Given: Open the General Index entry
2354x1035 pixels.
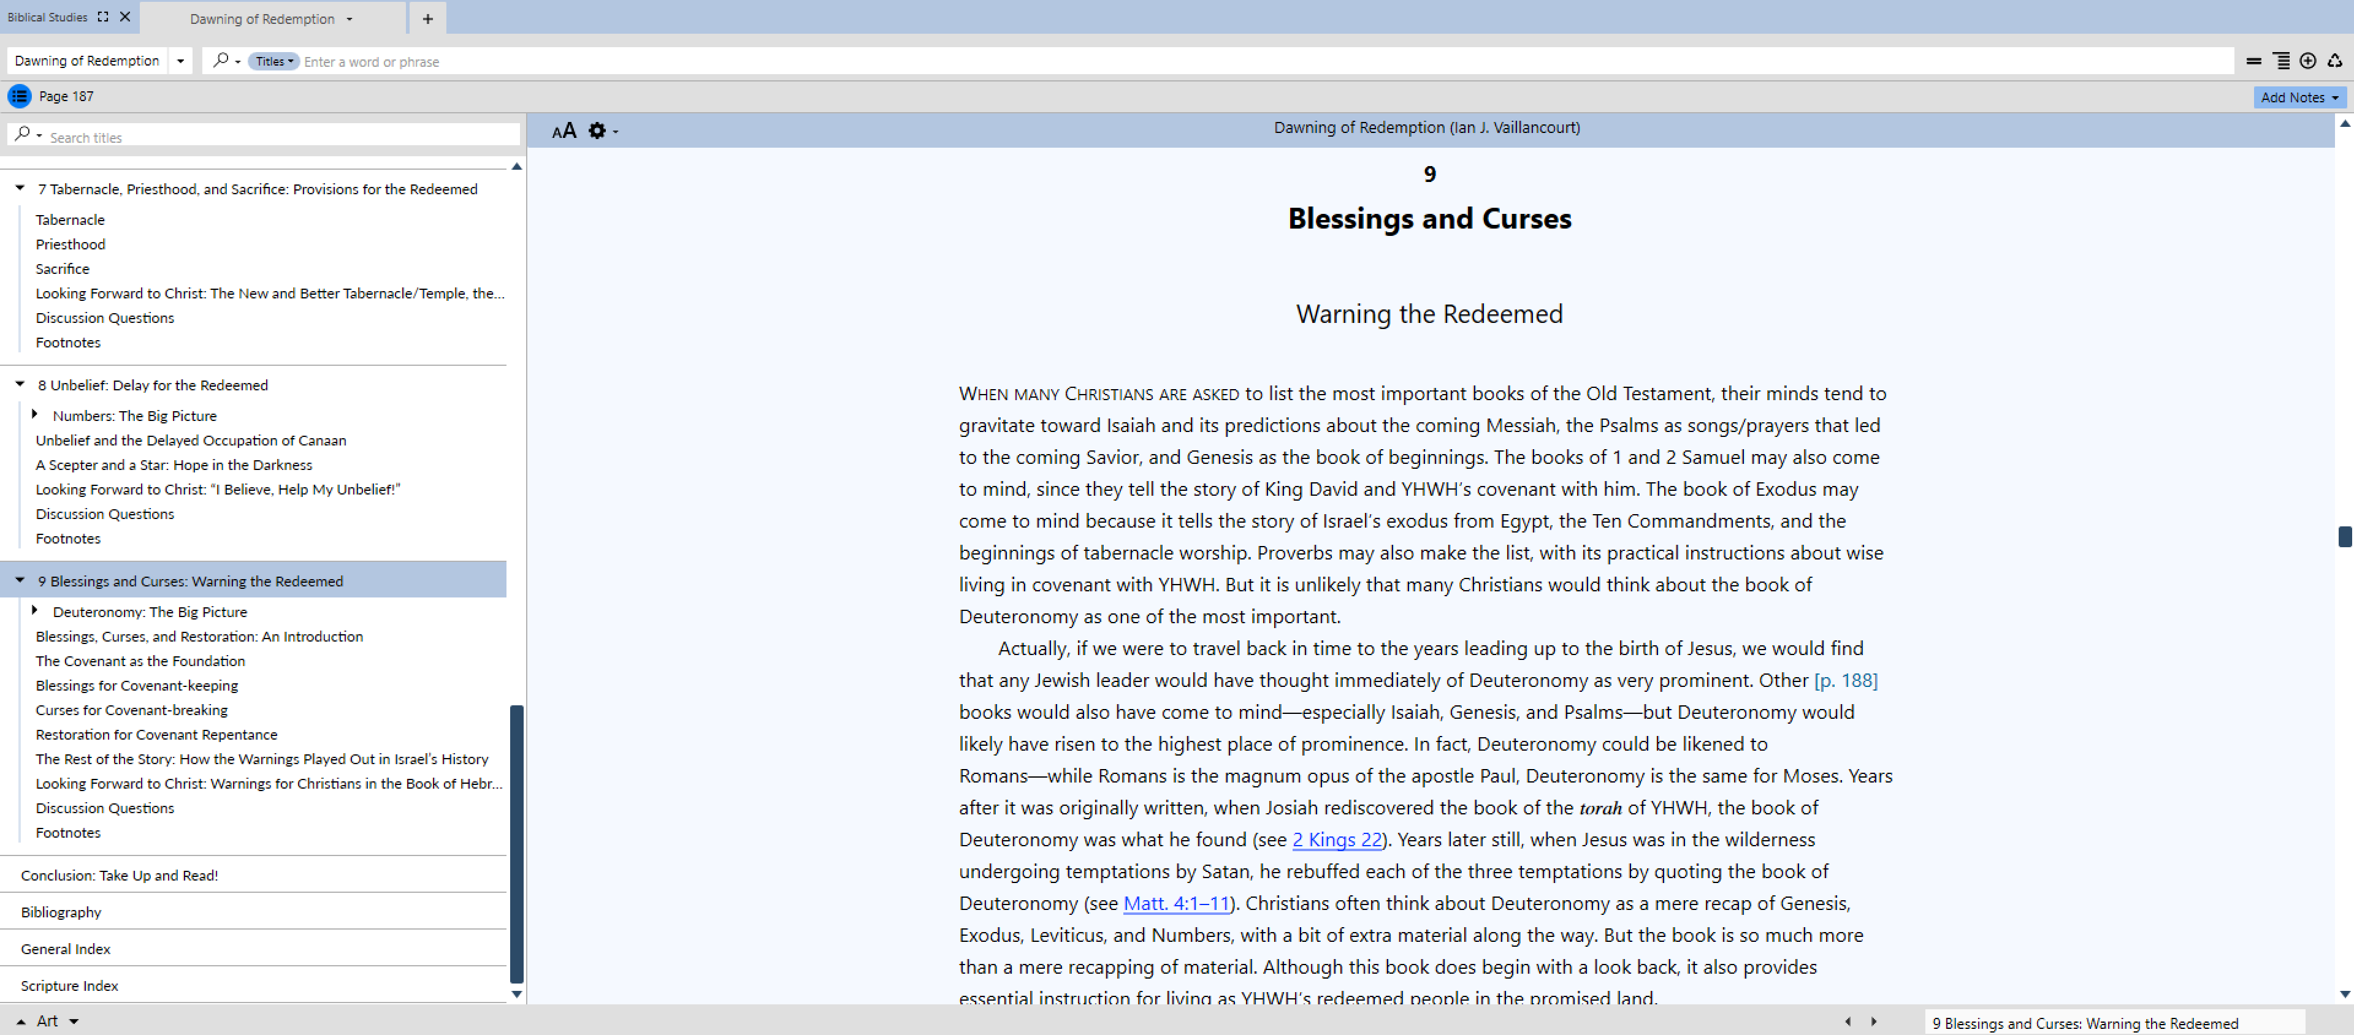Looking at the screenshot, I should click(66, 949).
